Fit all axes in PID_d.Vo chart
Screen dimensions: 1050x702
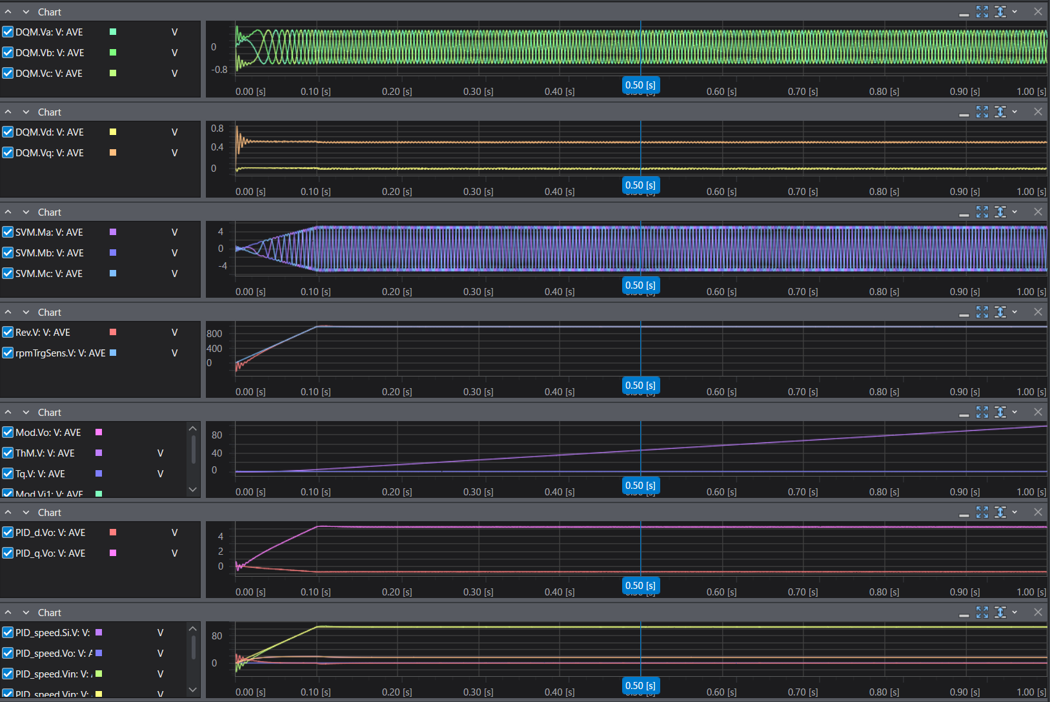(982, 512)
